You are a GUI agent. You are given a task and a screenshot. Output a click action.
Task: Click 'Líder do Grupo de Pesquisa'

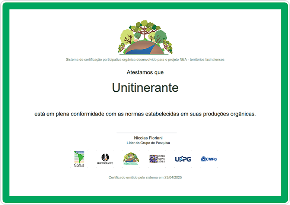coord(148,143)
